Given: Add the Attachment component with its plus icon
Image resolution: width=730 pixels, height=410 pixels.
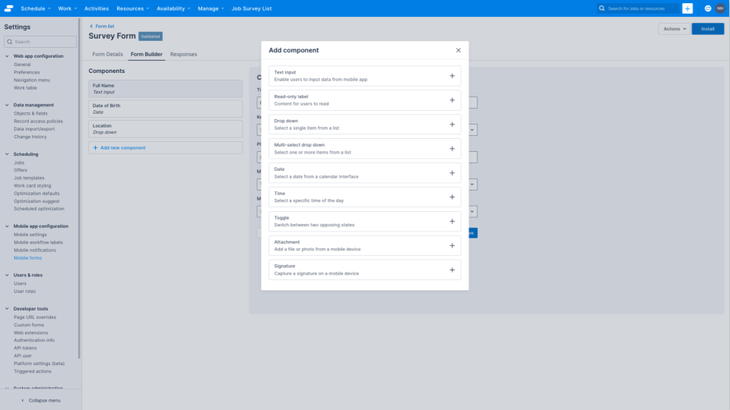Looking at the screenshot, I should point(452,246).
